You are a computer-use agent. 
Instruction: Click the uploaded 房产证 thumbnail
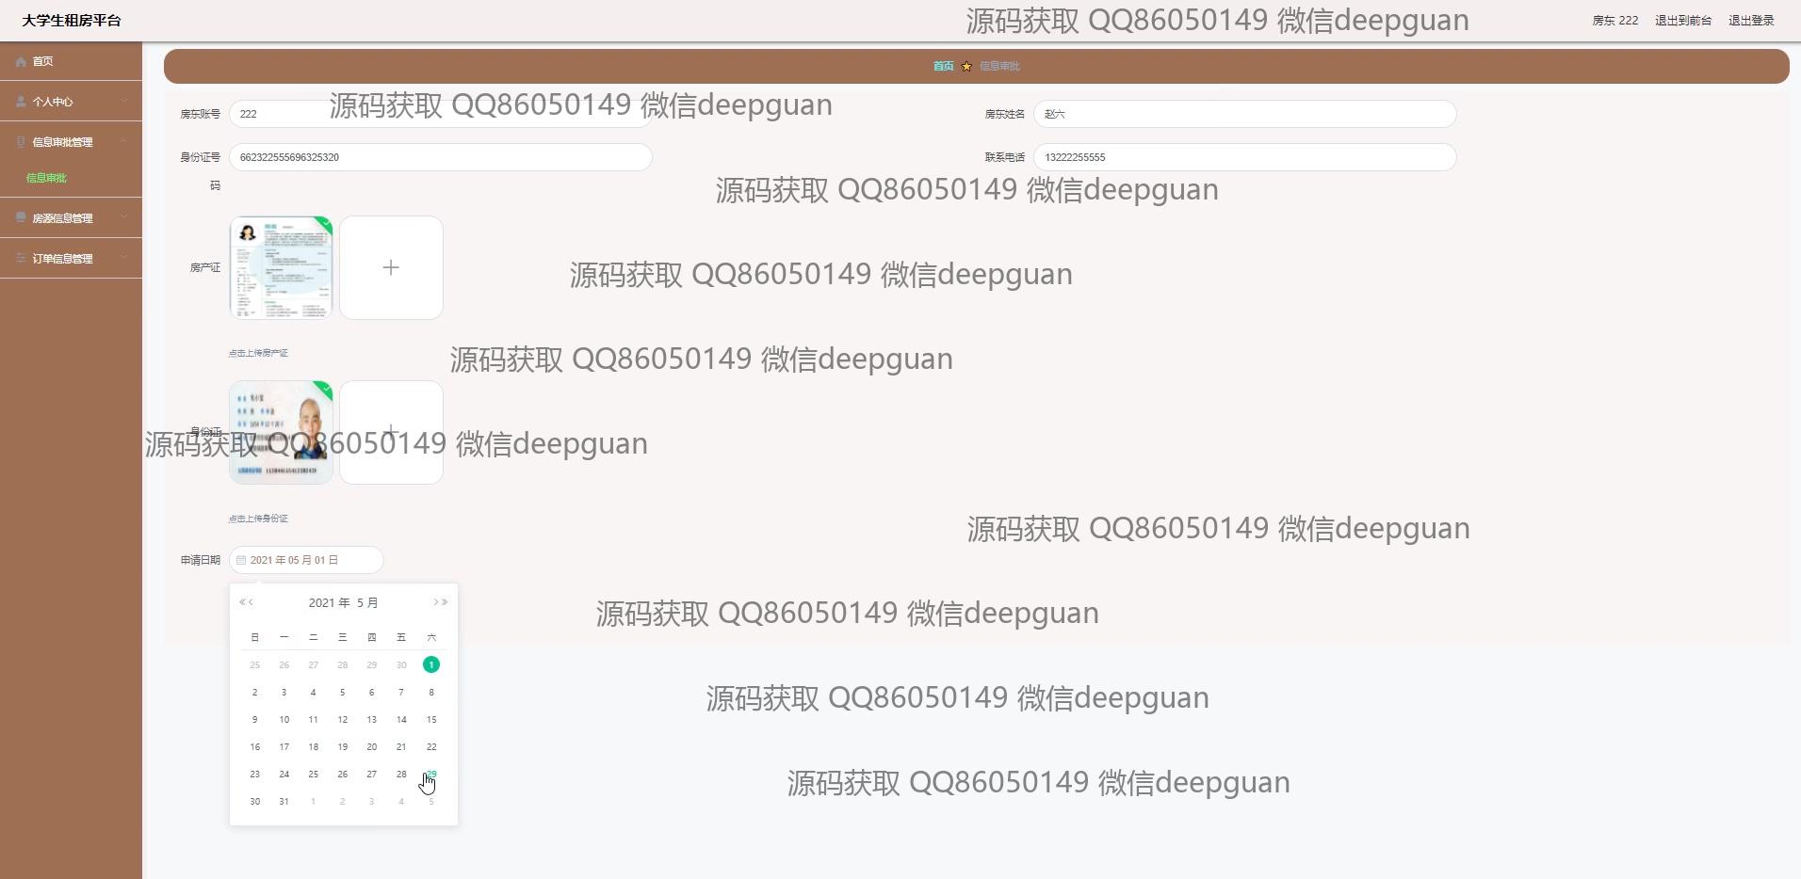tap(281, 268)
